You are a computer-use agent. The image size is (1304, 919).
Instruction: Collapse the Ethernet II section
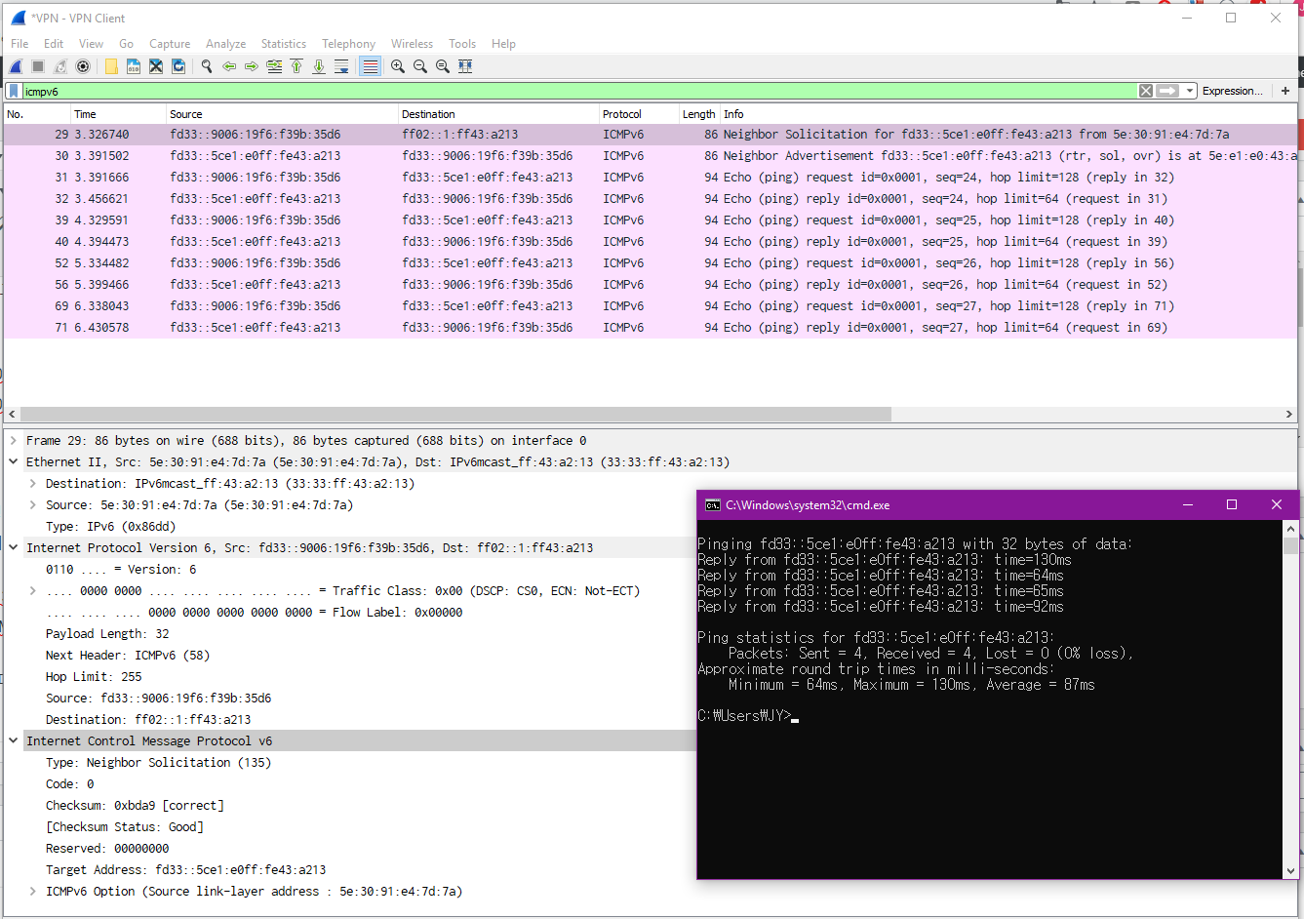click(x=14, y=462)
